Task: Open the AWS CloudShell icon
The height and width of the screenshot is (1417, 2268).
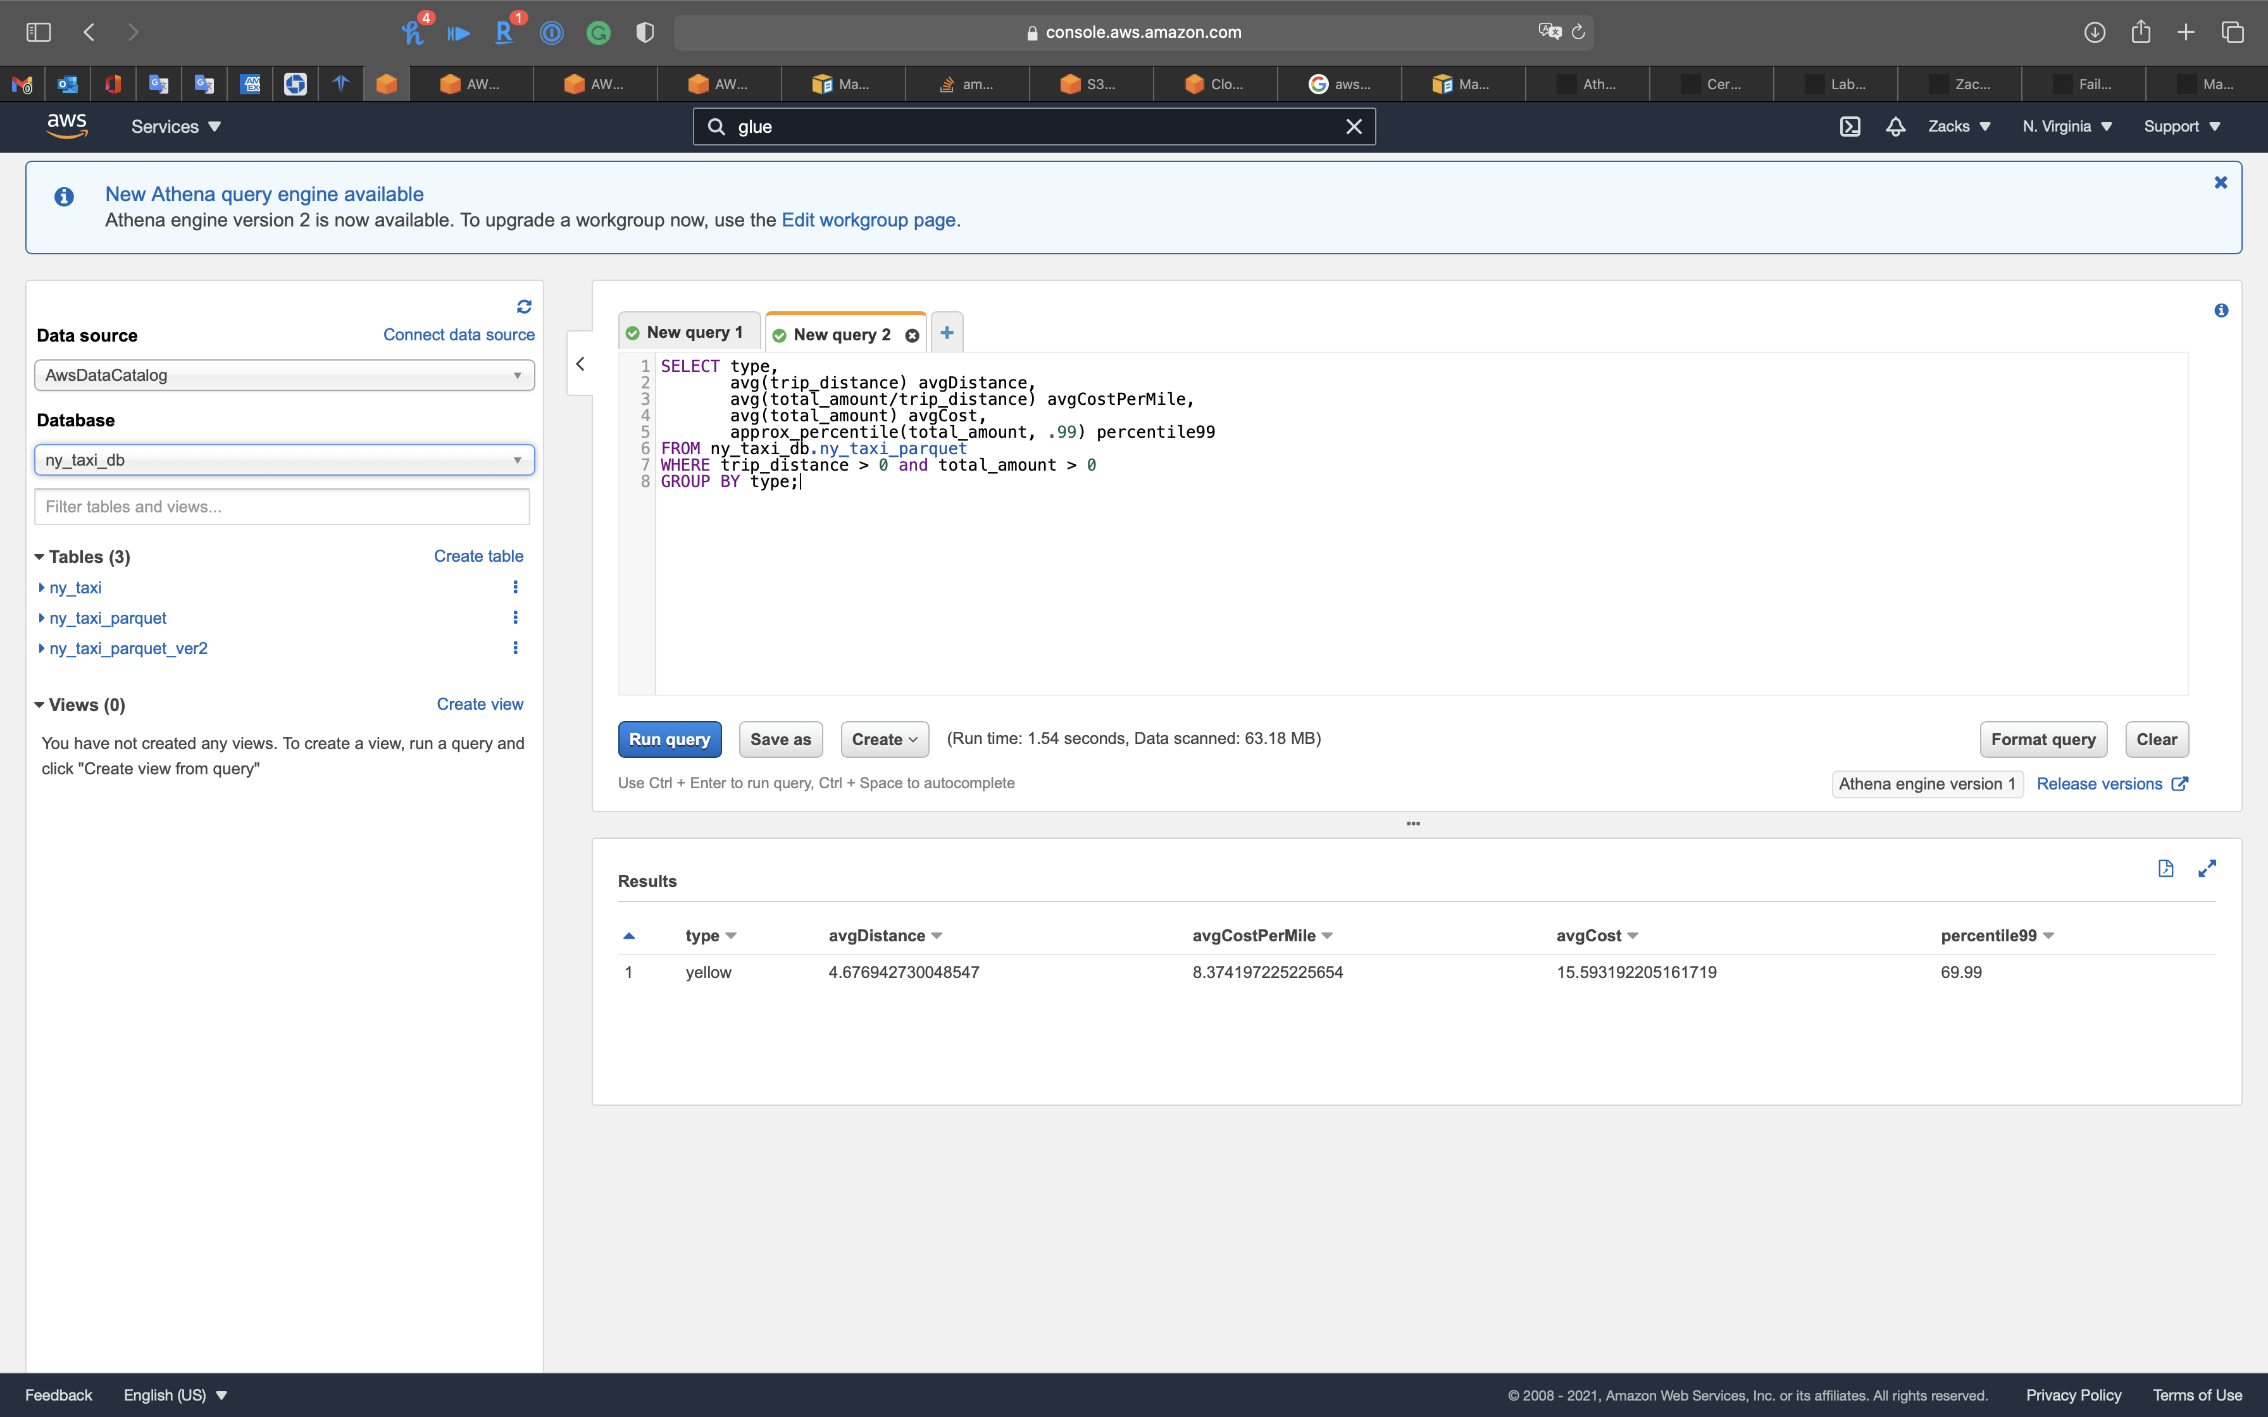Action: pyautogui.click(x=1849, y=127)
